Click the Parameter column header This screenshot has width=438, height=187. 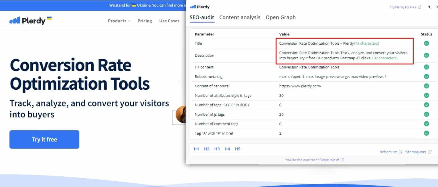click(x=204, y=34)
